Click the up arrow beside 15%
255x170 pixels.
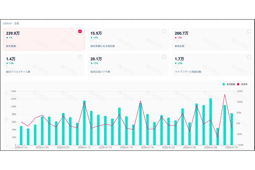tap(92, 63)
